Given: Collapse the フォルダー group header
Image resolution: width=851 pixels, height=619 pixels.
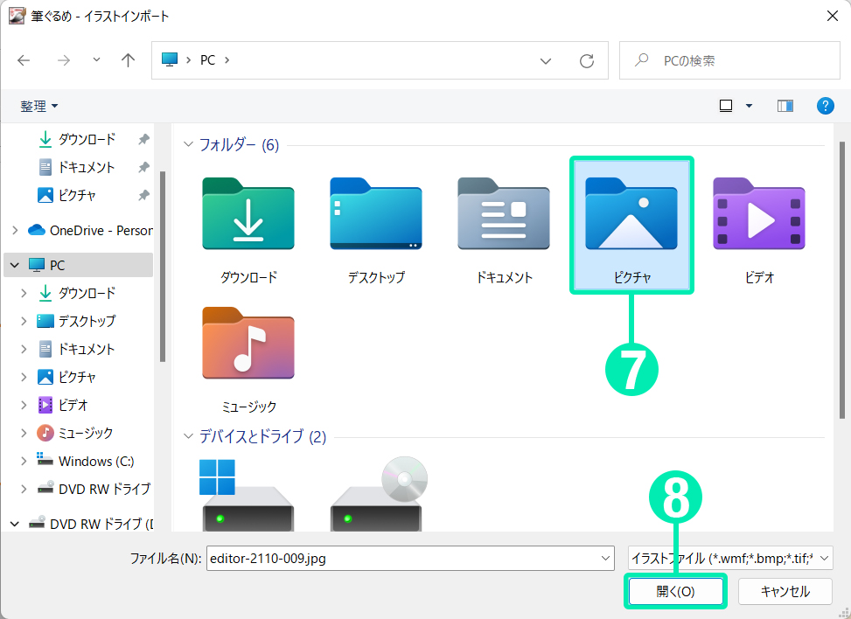Looking at the screenshot, I should pos(188,145).
